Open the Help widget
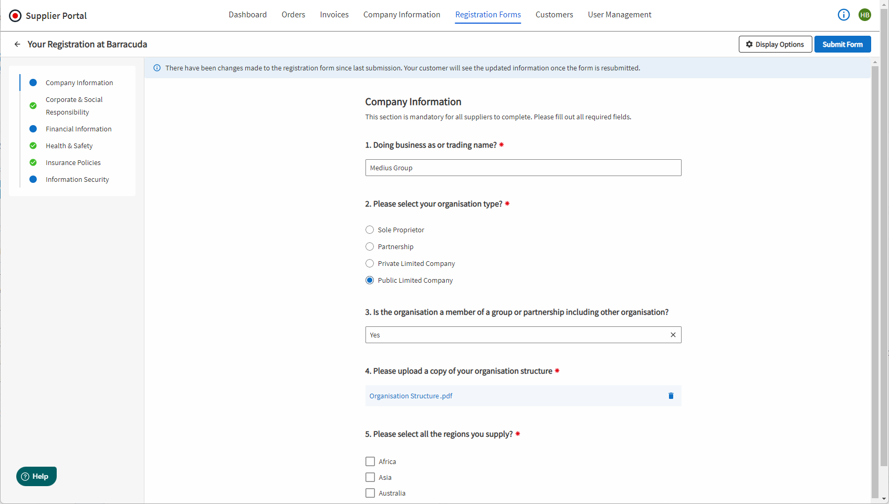Screen dimensions: 889x504 click(36, 476)
